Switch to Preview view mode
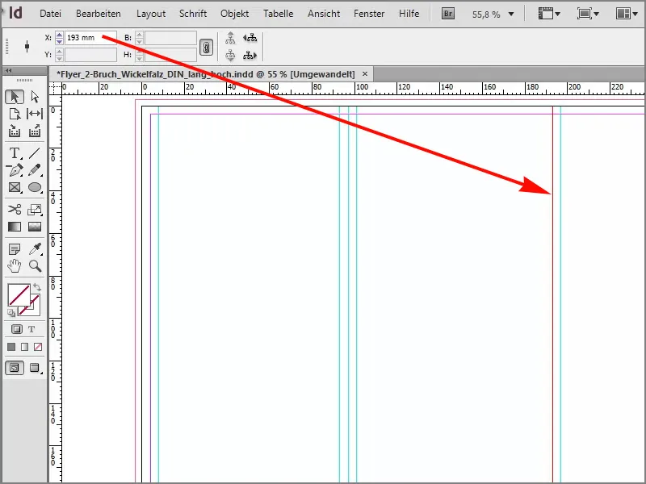The image size is (646, 484). [35, 368]
